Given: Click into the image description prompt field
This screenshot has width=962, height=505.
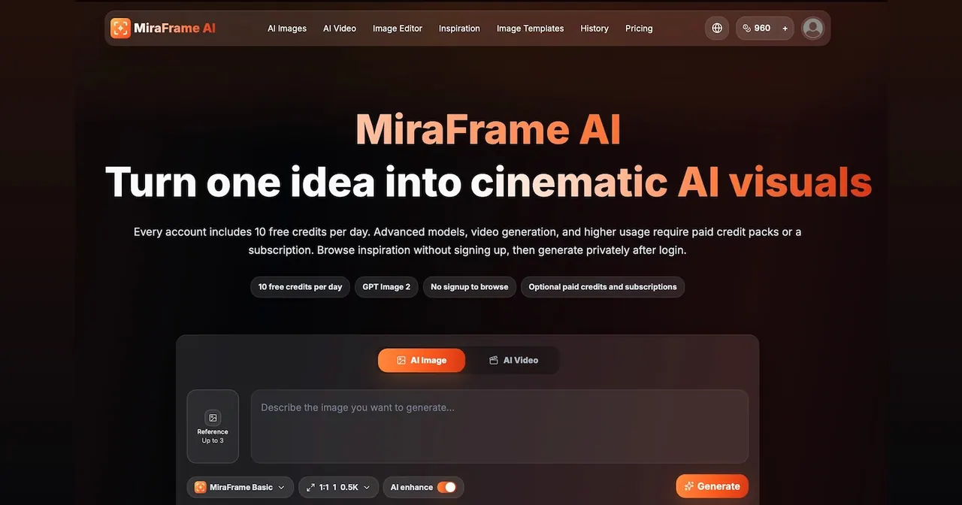Looking at the screenshot, I should click(x=499, y=426).
